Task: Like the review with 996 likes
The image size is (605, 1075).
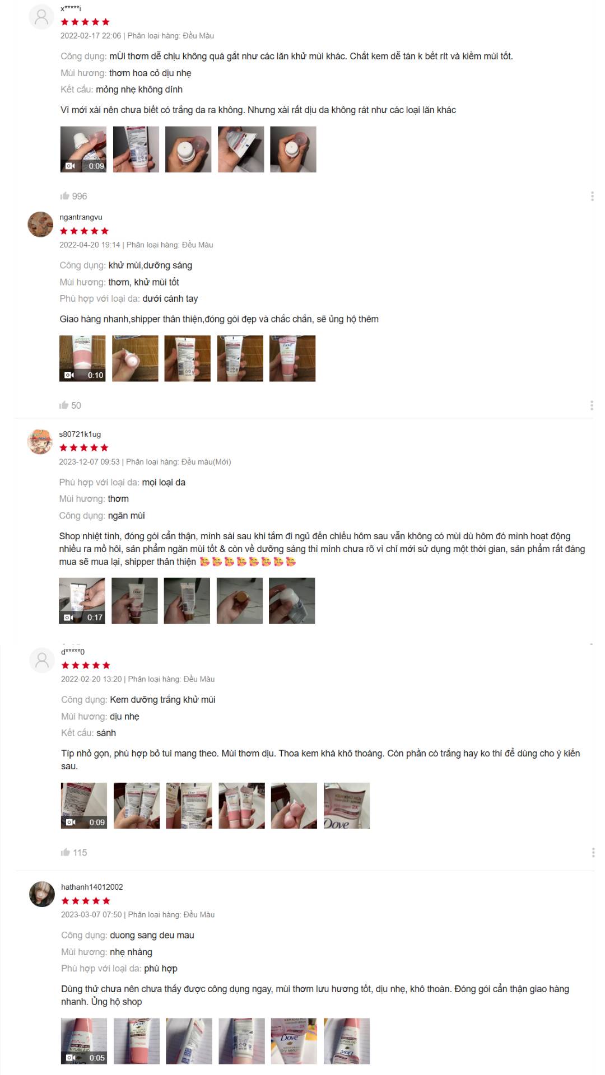Action: 65,196
